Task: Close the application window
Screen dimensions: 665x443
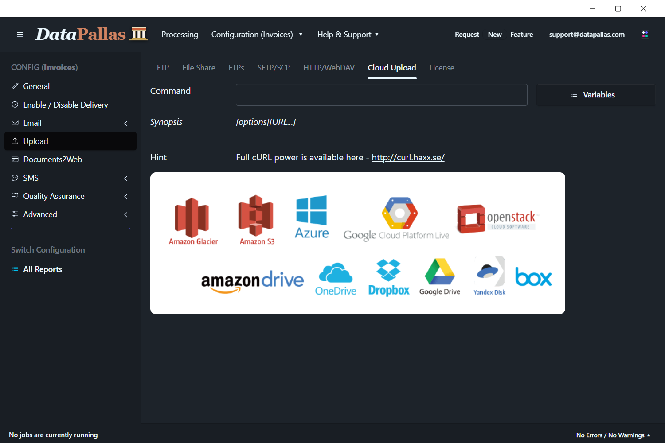Action: (x=643, y=8)
